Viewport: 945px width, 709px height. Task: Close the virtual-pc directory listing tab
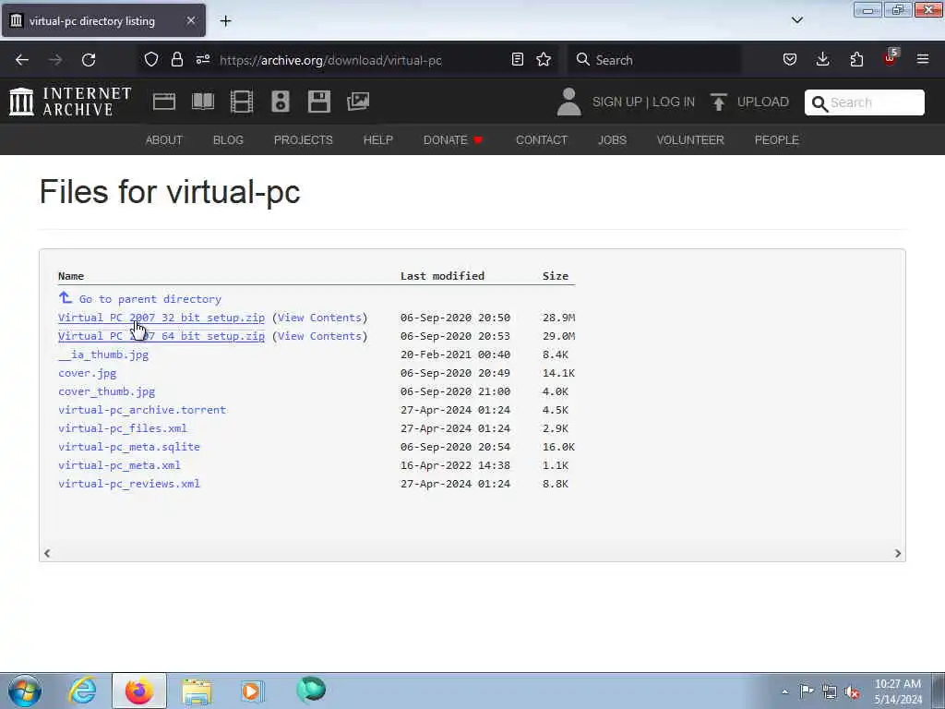click(190, 20)
